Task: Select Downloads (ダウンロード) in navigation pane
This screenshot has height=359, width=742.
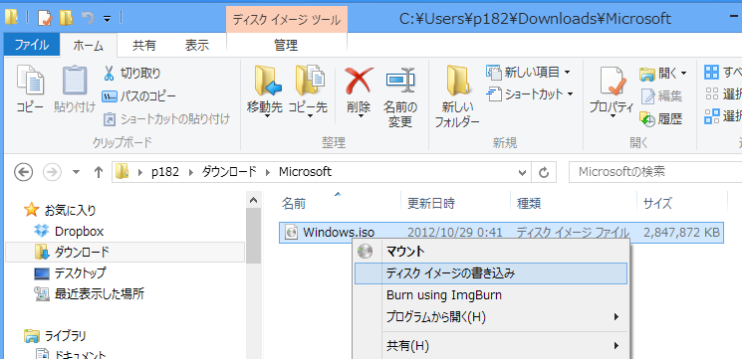Action: (124, 253)
